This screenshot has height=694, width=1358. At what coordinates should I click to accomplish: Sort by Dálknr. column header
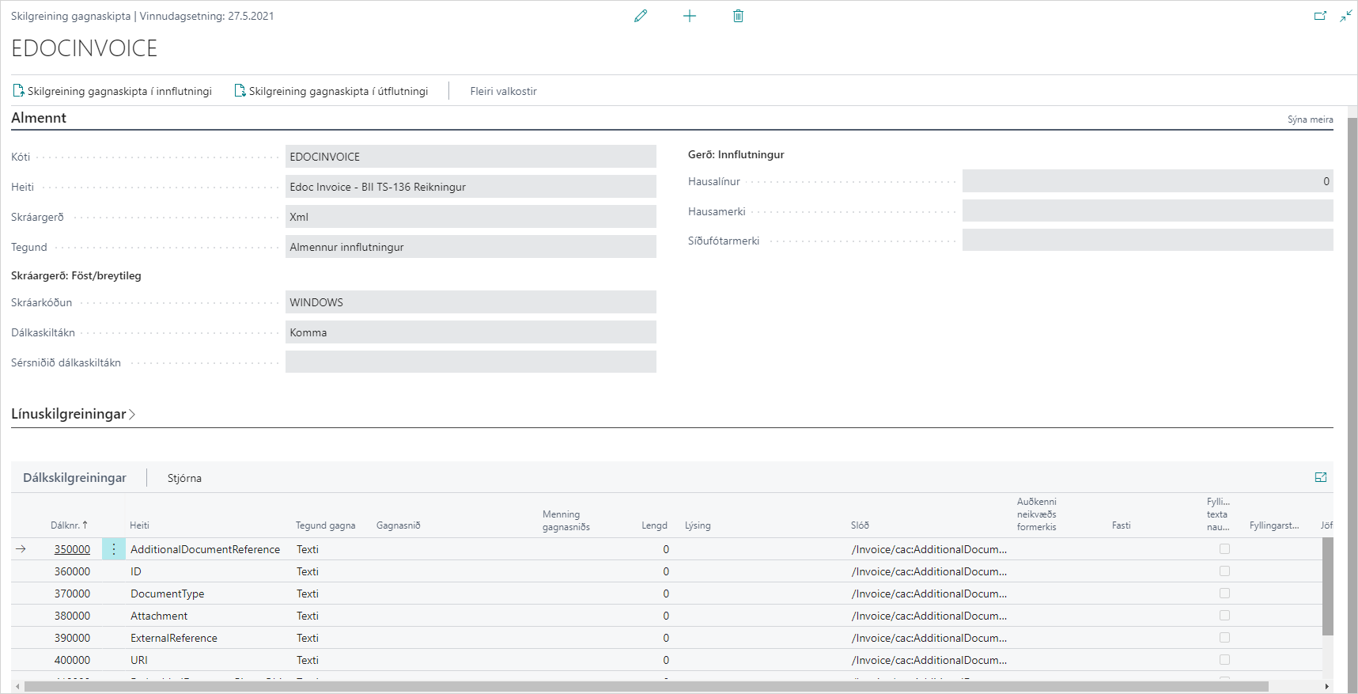pos(69,525)
